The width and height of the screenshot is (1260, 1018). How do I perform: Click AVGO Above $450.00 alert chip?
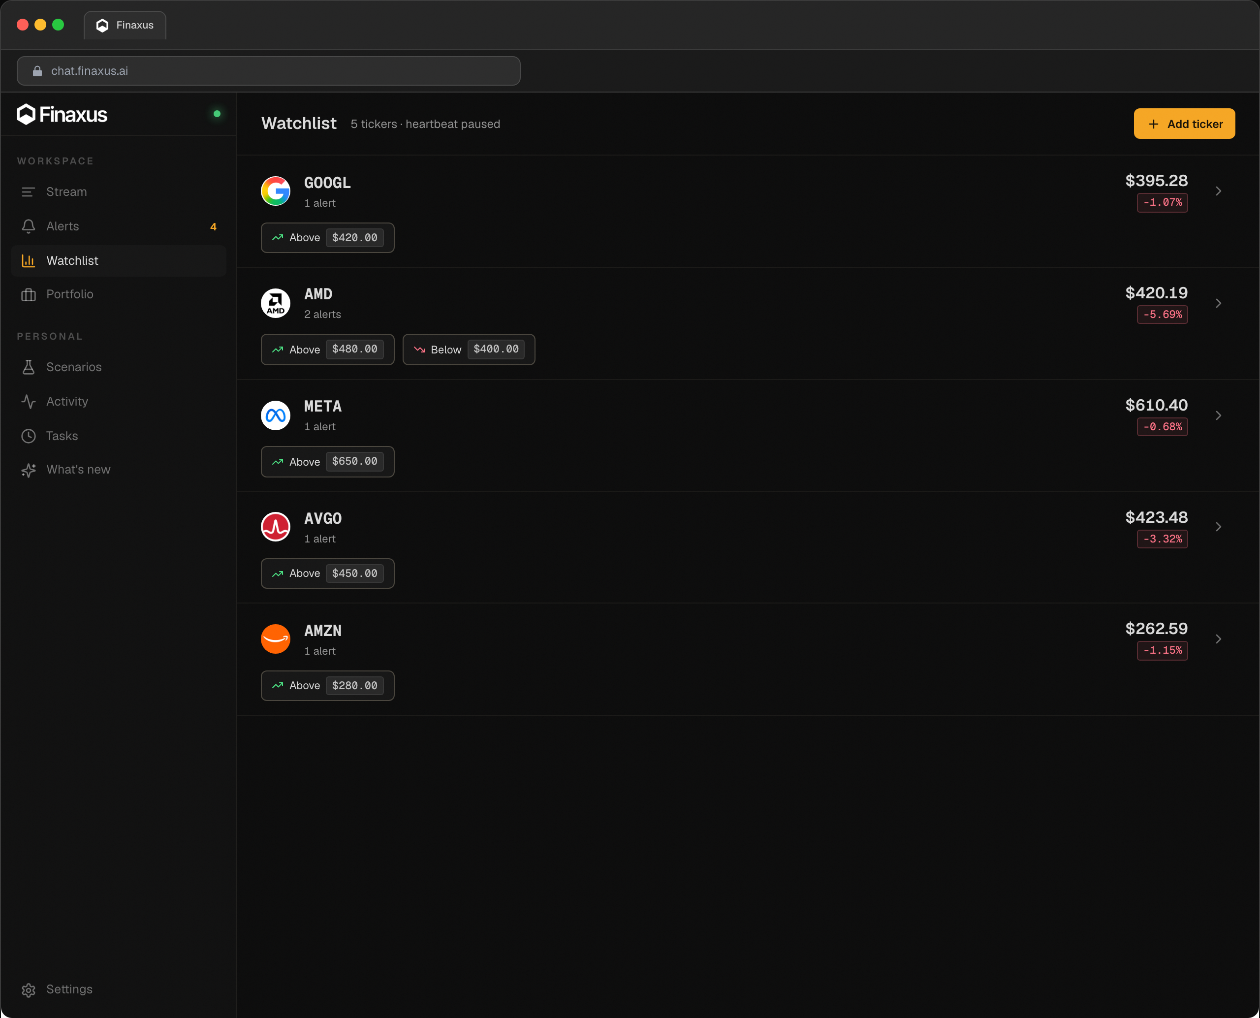tap(328, 573)
